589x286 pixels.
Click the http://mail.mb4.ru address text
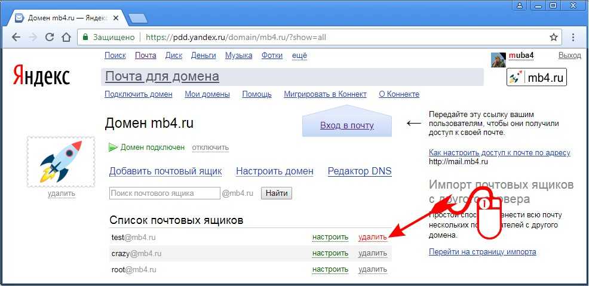tap(458, 162)
